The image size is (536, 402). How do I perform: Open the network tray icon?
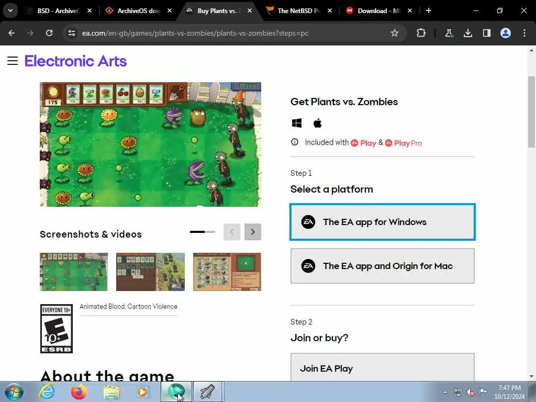457,393
